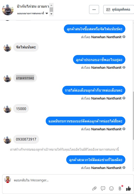The image size is (134, 194).
Task: Click help icon under the 'ลูกค้าสะดวกให้ติดต่อช่วงกี่โมงดีคะ' message
Action: [x=124, y=167]
